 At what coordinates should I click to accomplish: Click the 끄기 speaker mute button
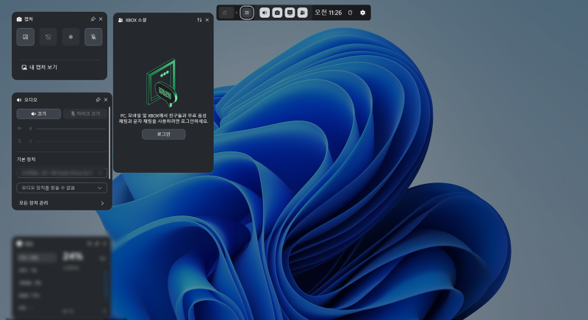pyautogui.click(x=39, y=114)
